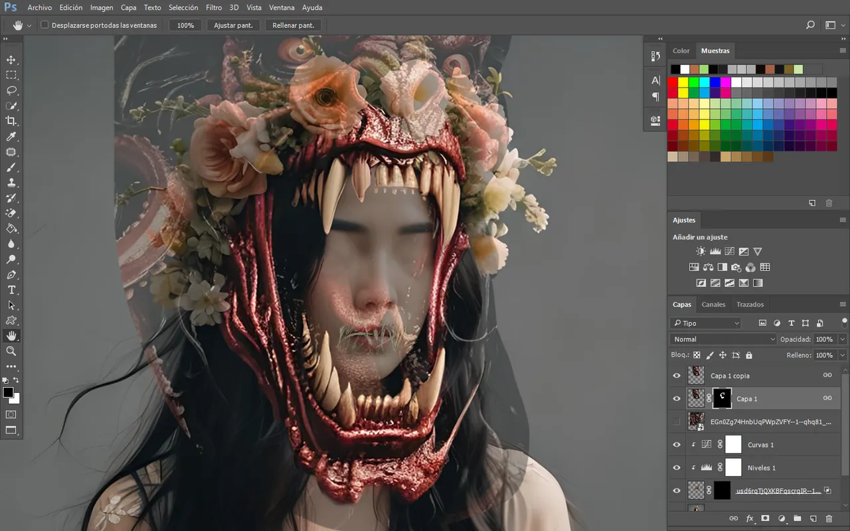Delete the selected layer with trash icon
Screen dimensions: 850x531
829,518
